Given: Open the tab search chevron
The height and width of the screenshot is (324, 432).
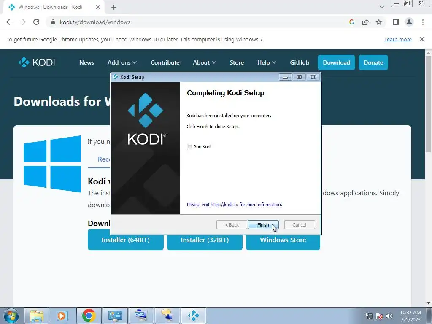Looking at the screenshot, I should click(x=381, y=7).
